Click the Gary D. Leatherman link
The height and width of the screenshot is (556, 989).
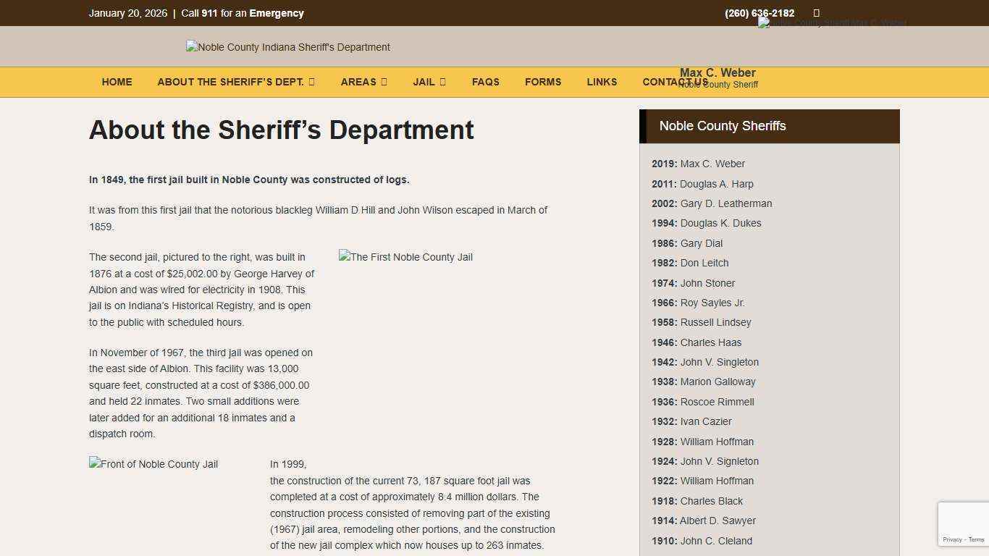(725, 203)
